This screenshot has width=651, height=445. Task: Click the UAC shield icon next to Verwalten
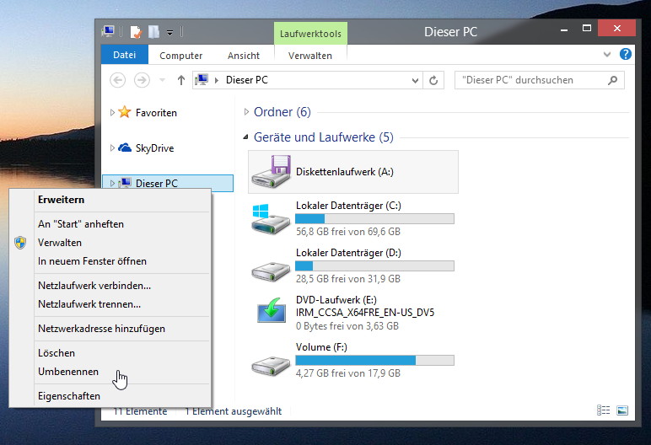click(x=20, y=243)
